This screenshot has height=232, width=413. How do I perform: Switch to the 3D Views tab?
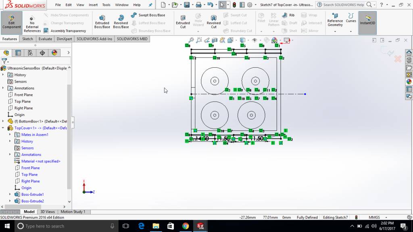(48, 212)
